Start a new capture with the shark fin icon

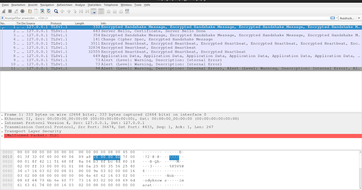click(x=4, y=11)
